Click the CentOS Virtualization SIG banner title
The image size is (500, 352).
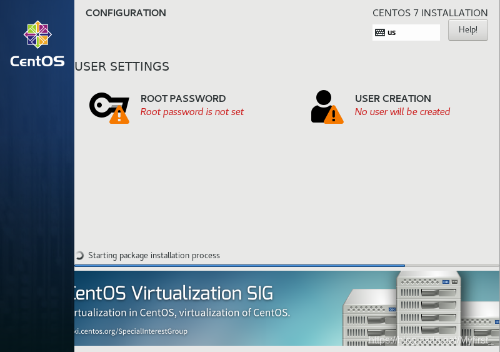click(x=174, y=293)
